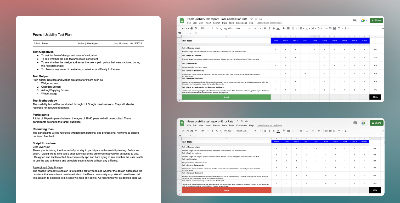Click Share in Error Rate window
This screenshot has height=203, width=400.
click(x=377, y=123)
